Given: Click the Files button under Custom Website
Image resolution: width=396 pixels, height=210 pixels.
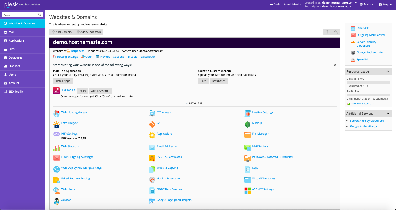Looking at the screenshot, I should pyautogui.click(x=203, y=81).
